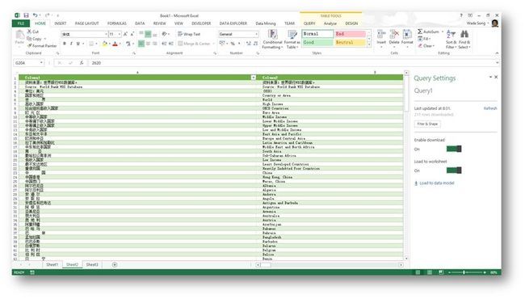Click the AutoSum sigma
525x299 pixels.
coord(420,32)
